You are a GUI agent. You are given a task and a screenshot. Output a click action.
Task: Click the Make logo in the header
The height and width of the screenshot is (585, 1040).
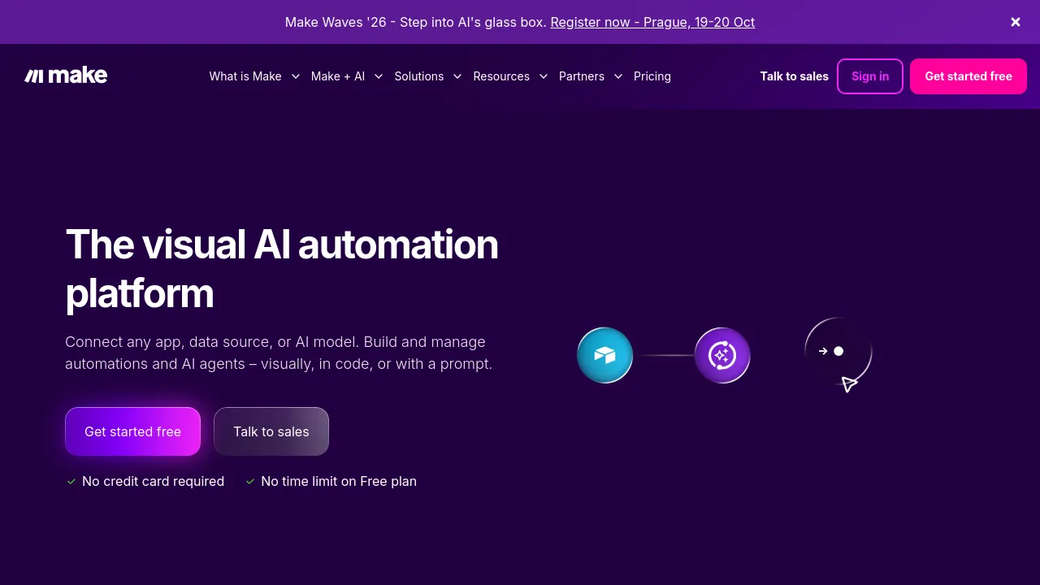click(x=66, y=76)
